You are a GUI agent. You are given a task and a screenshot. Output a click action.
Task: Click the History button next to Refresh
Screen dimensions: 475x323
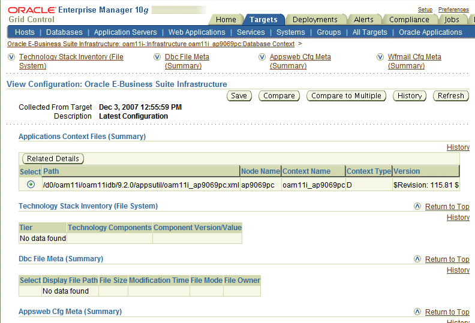410,96
